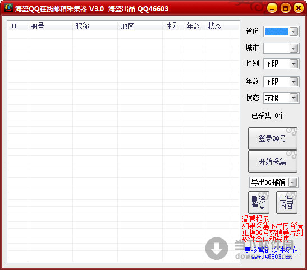Viewport: 307px width, 270px height.
Task: Expand the 年龄 dropdown set to 不限
Action: tap(294, 82)
